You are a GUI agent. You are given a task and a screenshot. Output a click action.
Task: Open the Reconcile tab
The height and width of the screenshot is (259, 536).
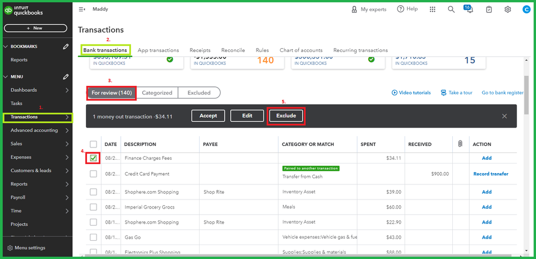point(233,50)
